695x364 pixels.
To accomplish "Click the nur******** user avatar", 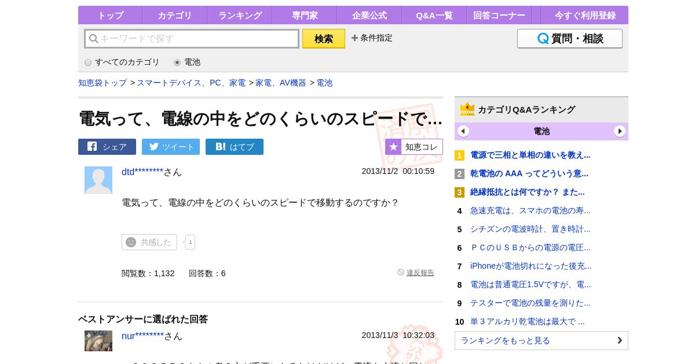I will point(98,341).
